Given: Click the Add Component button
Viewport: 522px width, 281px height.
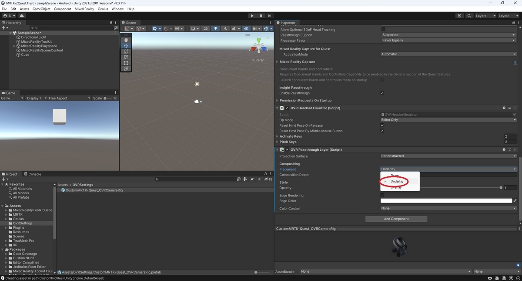Looking at the screenshot, I should [x=396, y=219].
